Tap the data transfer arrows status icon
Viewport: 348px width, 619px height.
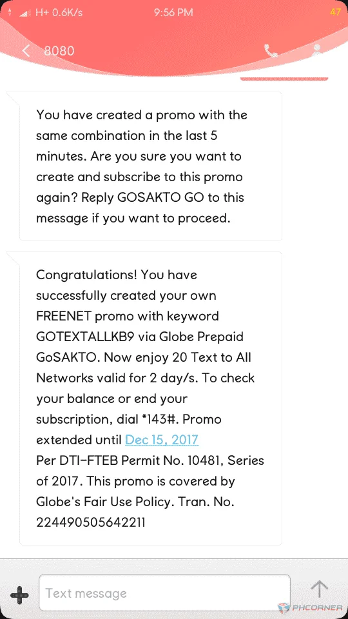pos(10,13)
